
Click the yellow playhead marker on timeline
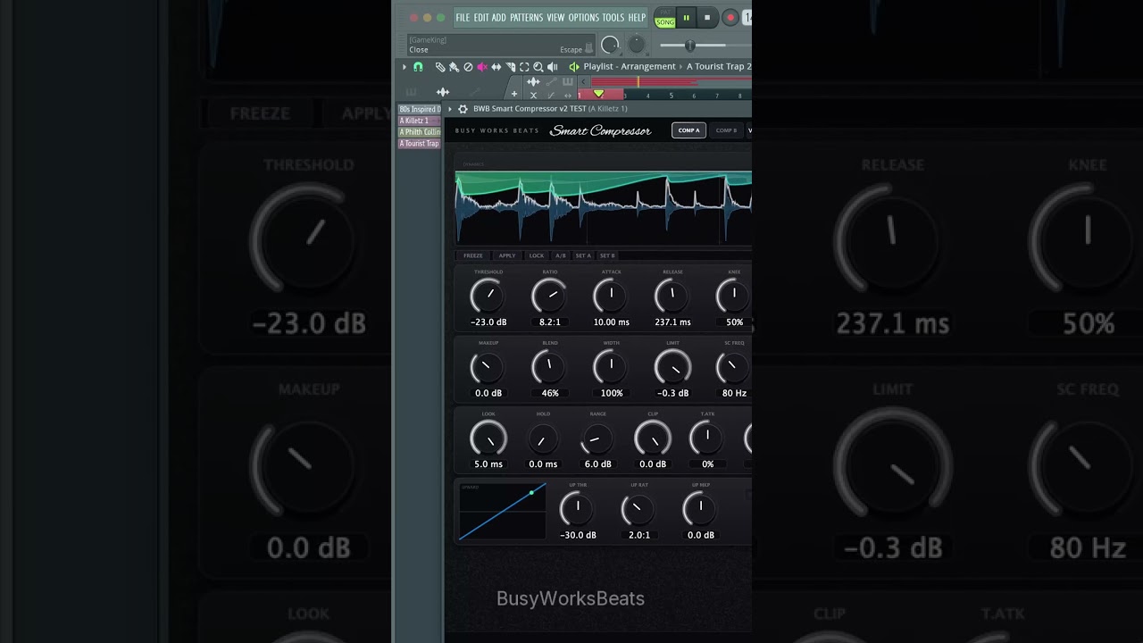598,94
